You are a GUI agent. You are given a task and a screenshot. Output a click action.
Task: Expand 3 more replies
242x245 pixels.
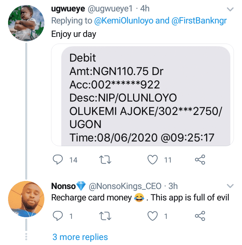point(80,237)
